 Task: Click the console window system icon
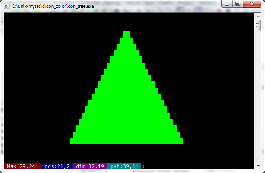click(x=7, y=6)
